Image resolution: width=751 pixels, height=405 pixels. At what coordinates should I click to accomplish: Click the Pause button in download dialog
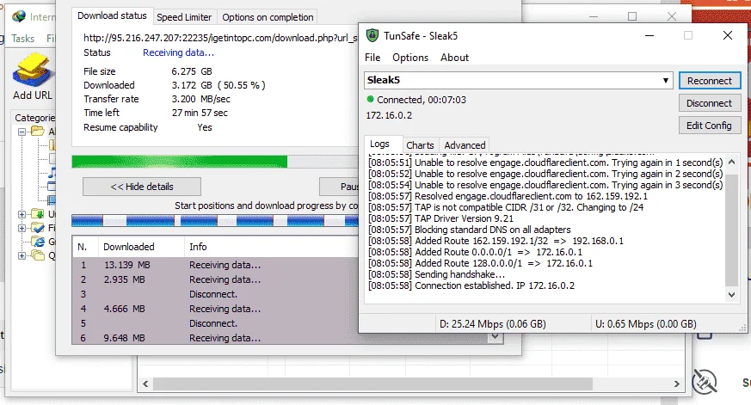pos(339,187)
